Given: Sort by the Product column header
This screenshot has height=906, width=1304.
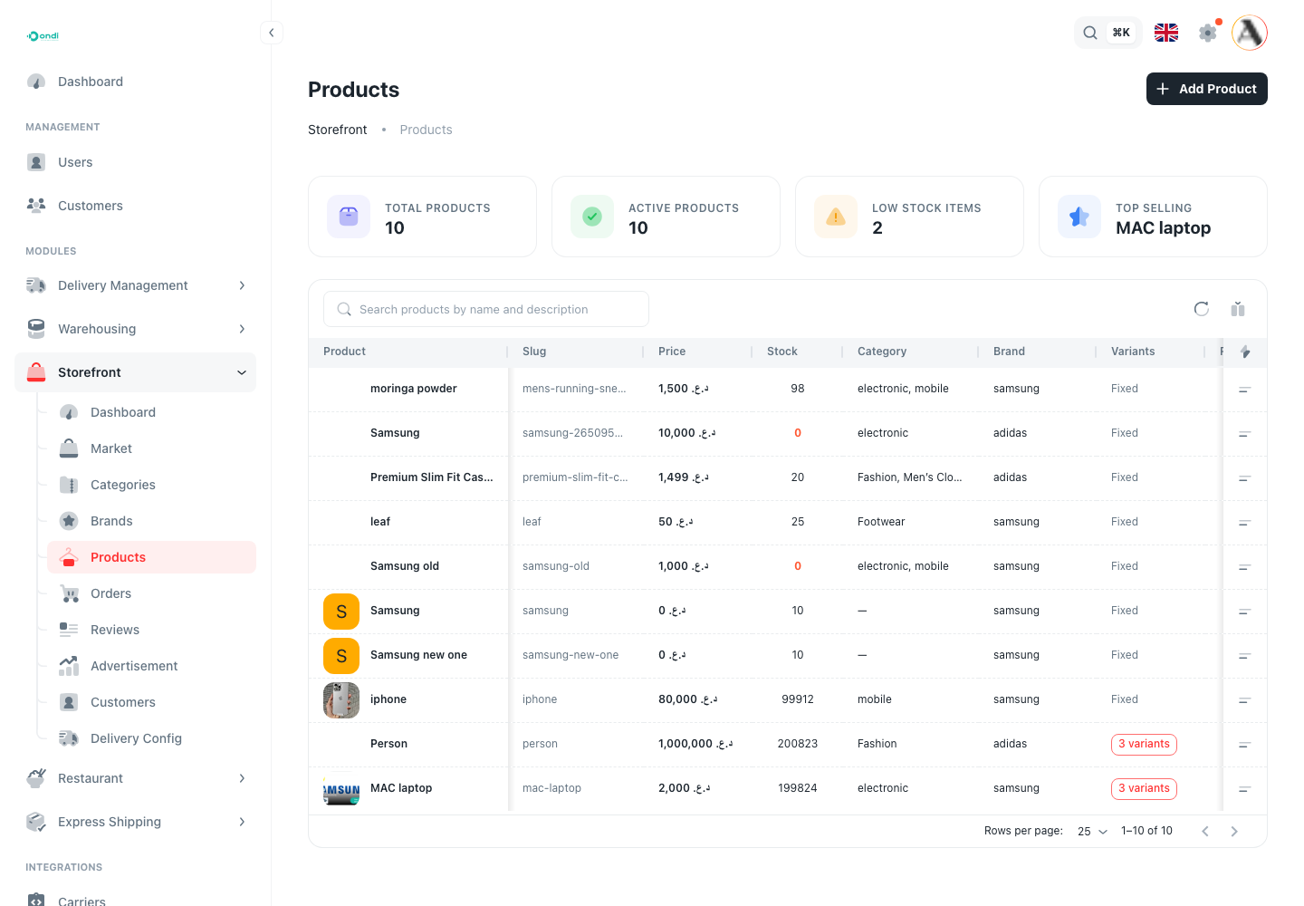Looking at the screenshot, I should (x=344, y=352).
